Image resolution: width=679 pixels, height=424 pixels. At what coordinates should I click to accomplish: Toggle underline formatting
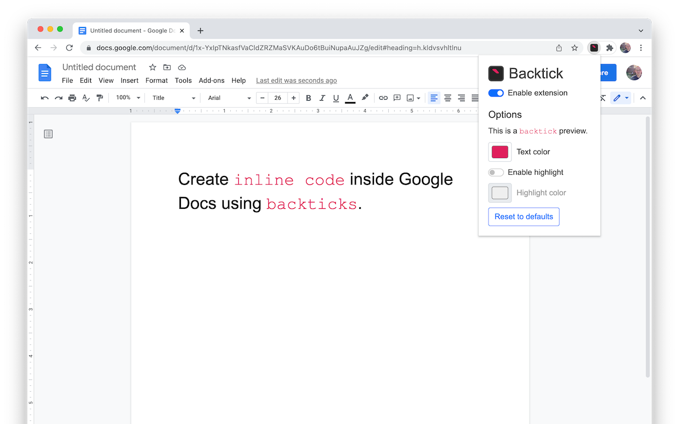336,98
